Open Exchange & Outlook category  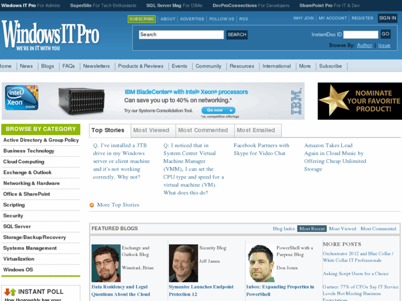click(x=28, y=172)
